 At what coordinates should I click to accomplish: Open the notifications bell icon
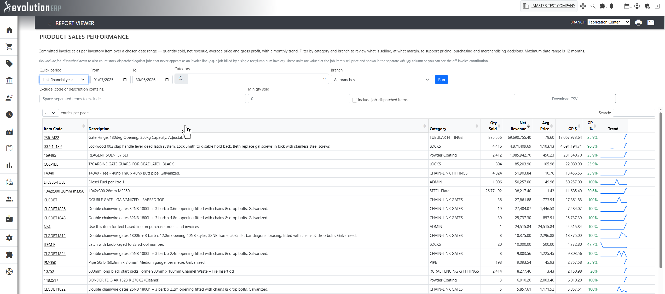tap(611, 6)
